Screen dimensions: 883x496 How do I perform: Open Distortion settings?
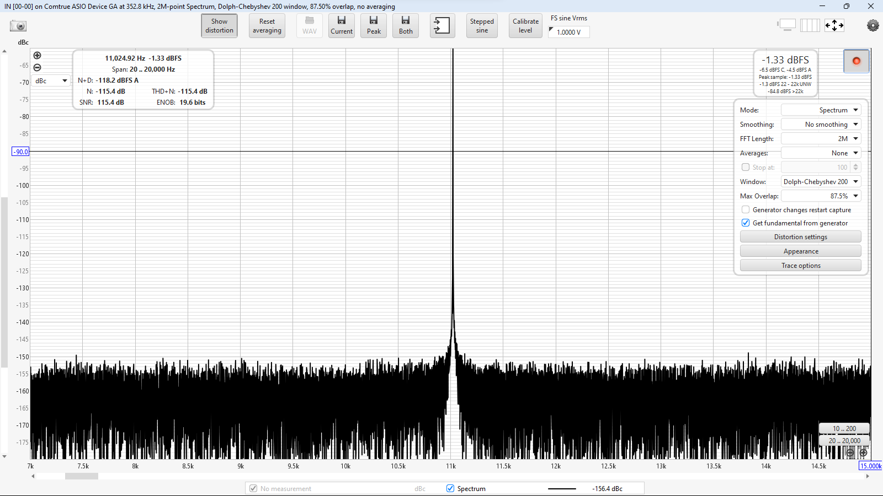(x=800, y=237)
